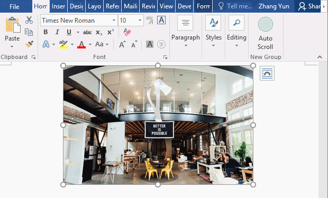Open the File tab
This screenshot has width=328, height=198.
[x=14, y=6]
